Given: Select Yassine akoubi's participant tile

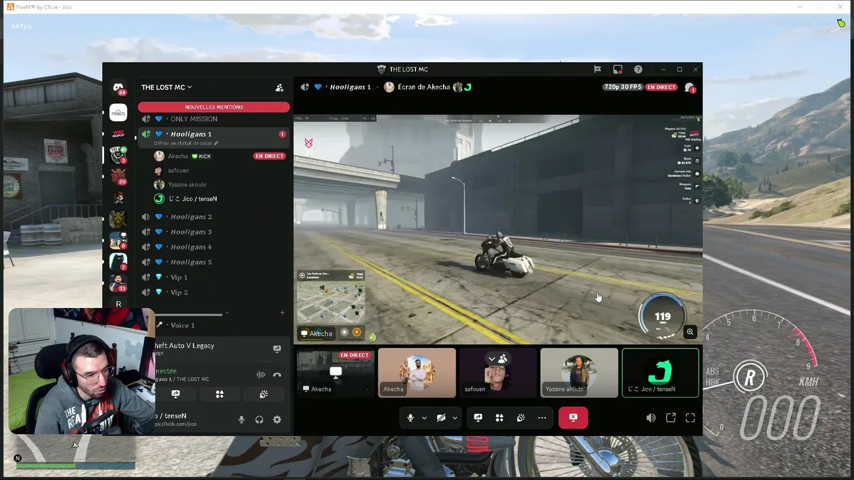Looking at the screenshot, I should 579,373.
